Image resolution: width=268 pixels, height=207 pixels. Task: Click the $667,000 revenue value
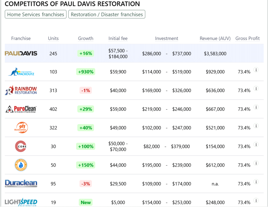(215, 109)
